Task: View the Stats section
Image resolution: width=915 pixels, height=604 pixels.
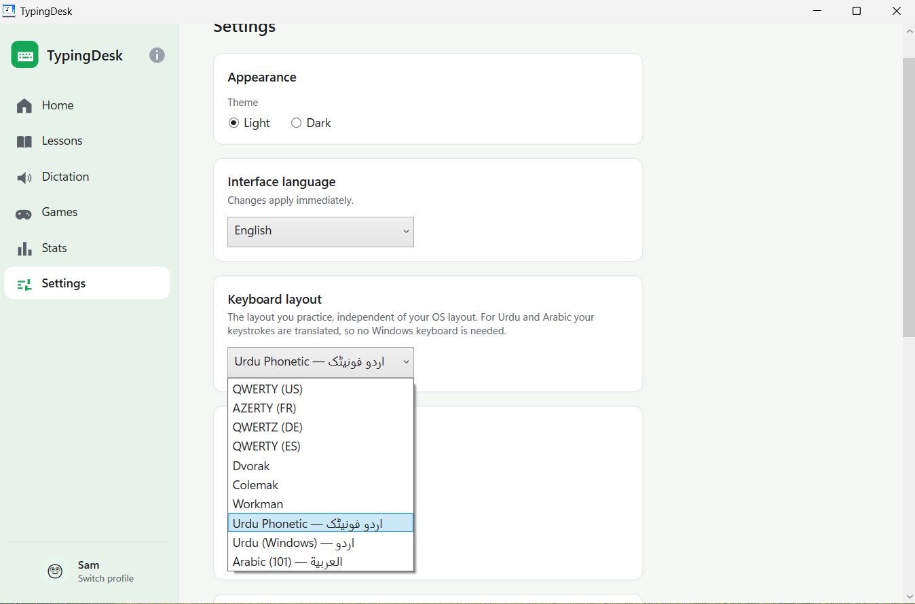Action: [x=87, y=248]
